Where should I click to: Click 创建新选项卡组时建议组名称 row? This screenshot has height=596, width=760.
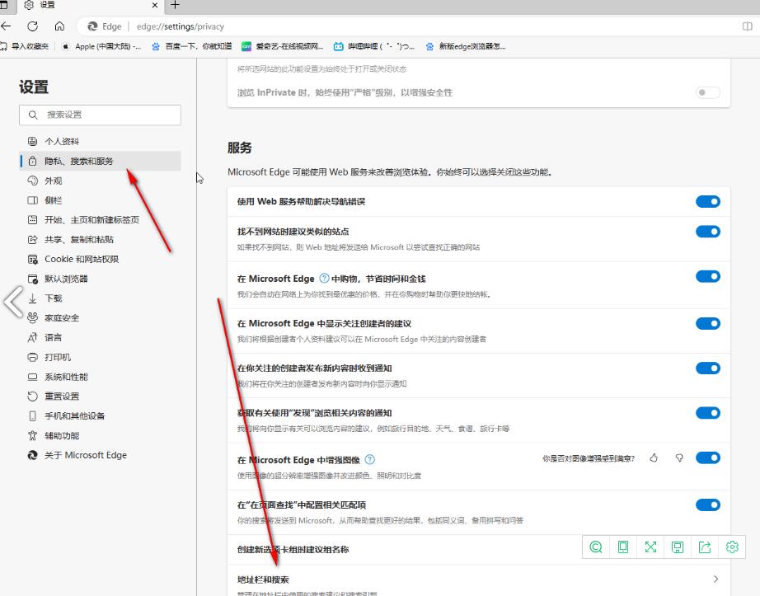[x=478, y=550]
